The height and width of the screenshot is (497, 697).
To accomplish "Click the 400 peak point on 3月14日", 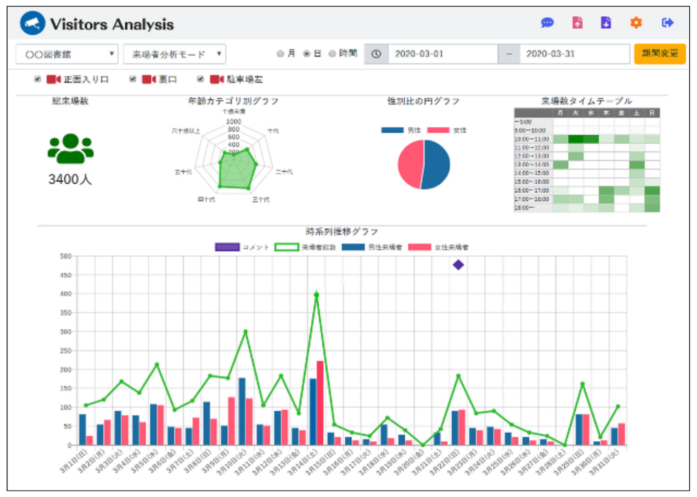I will click(316, 295).
